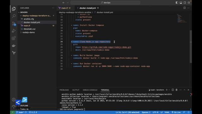
Task: Click the new terminal plus icon
Action: click(167, 90)
